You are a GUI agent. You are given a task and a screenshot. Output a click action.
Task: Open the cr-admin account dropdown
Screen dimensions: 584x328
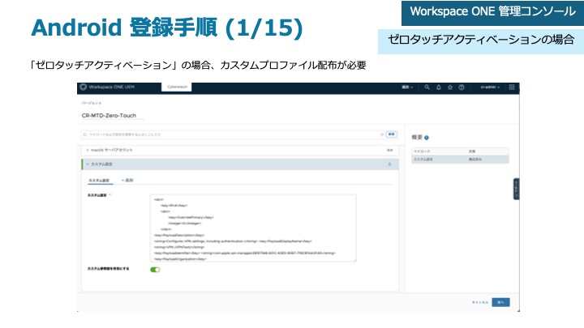pos(490,87)
